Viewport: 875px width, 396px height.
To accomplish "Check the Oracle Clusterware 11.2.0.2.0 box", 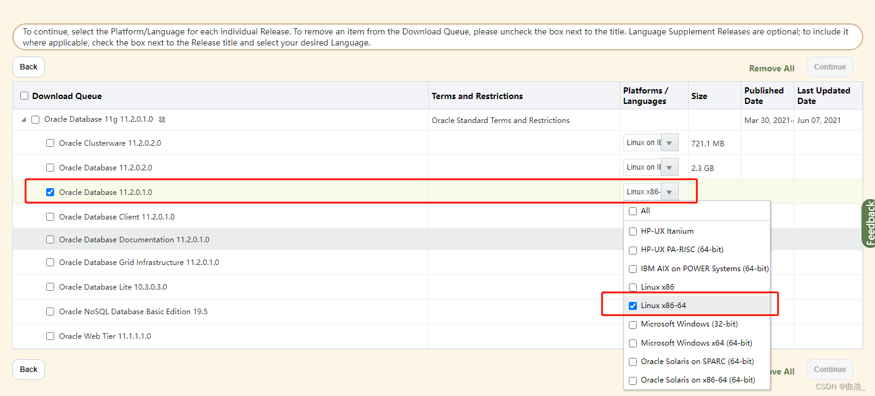I will [x=50, y=143].
